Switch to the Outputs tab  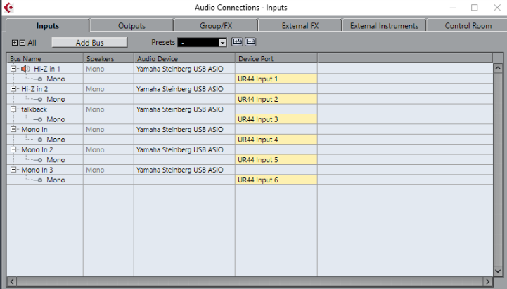tap(131, 26)
